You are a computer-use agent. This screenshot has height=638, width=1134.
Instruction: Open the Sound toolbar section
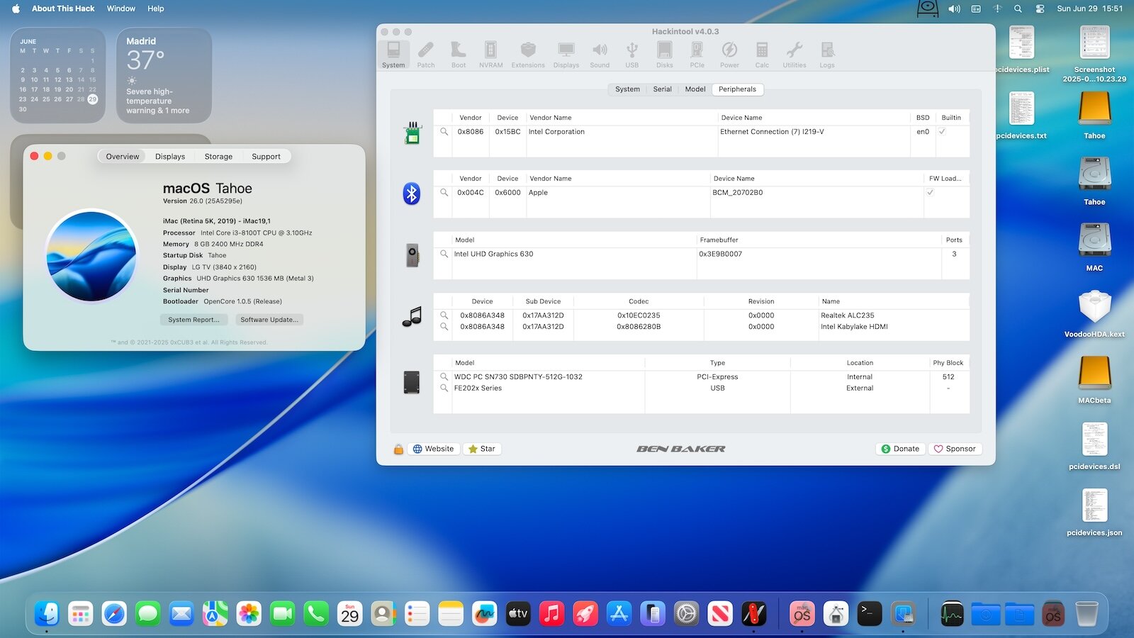600,55
